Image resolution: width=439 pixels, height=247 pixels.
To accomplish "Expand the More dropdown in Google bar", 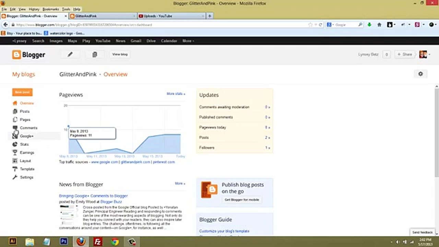I will coord(188,41).
